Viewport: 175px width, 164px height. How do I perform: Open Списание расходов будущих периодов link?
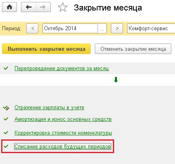(x=62, y=146)
